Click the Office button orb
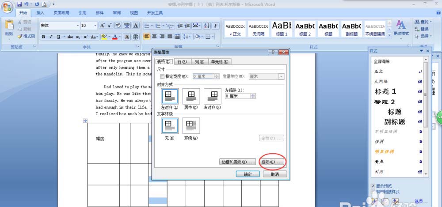442x207 pixels. tap(7, 7)
